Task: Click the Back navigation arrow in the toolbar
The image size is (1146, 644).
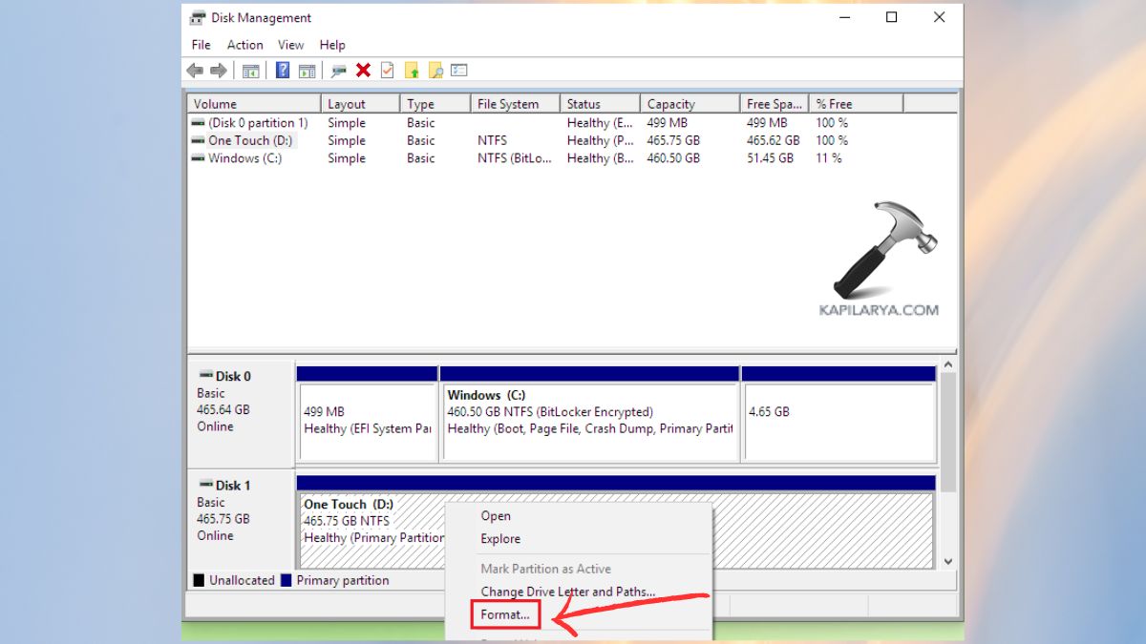Action: pyautogui.click(x=195, y=70)
